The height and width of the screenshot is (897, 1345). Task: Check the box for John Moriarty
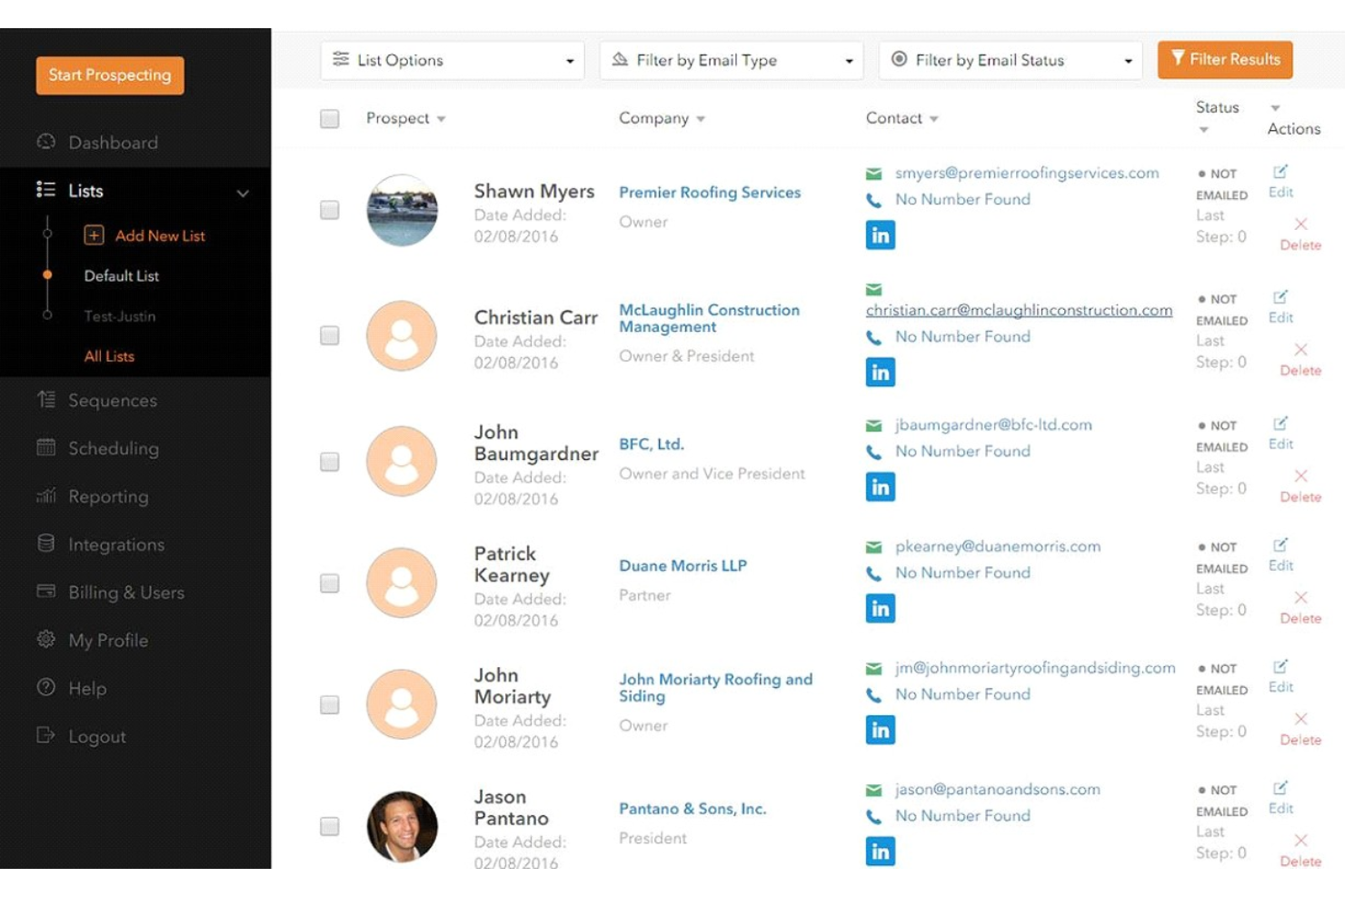click(329, 704)
